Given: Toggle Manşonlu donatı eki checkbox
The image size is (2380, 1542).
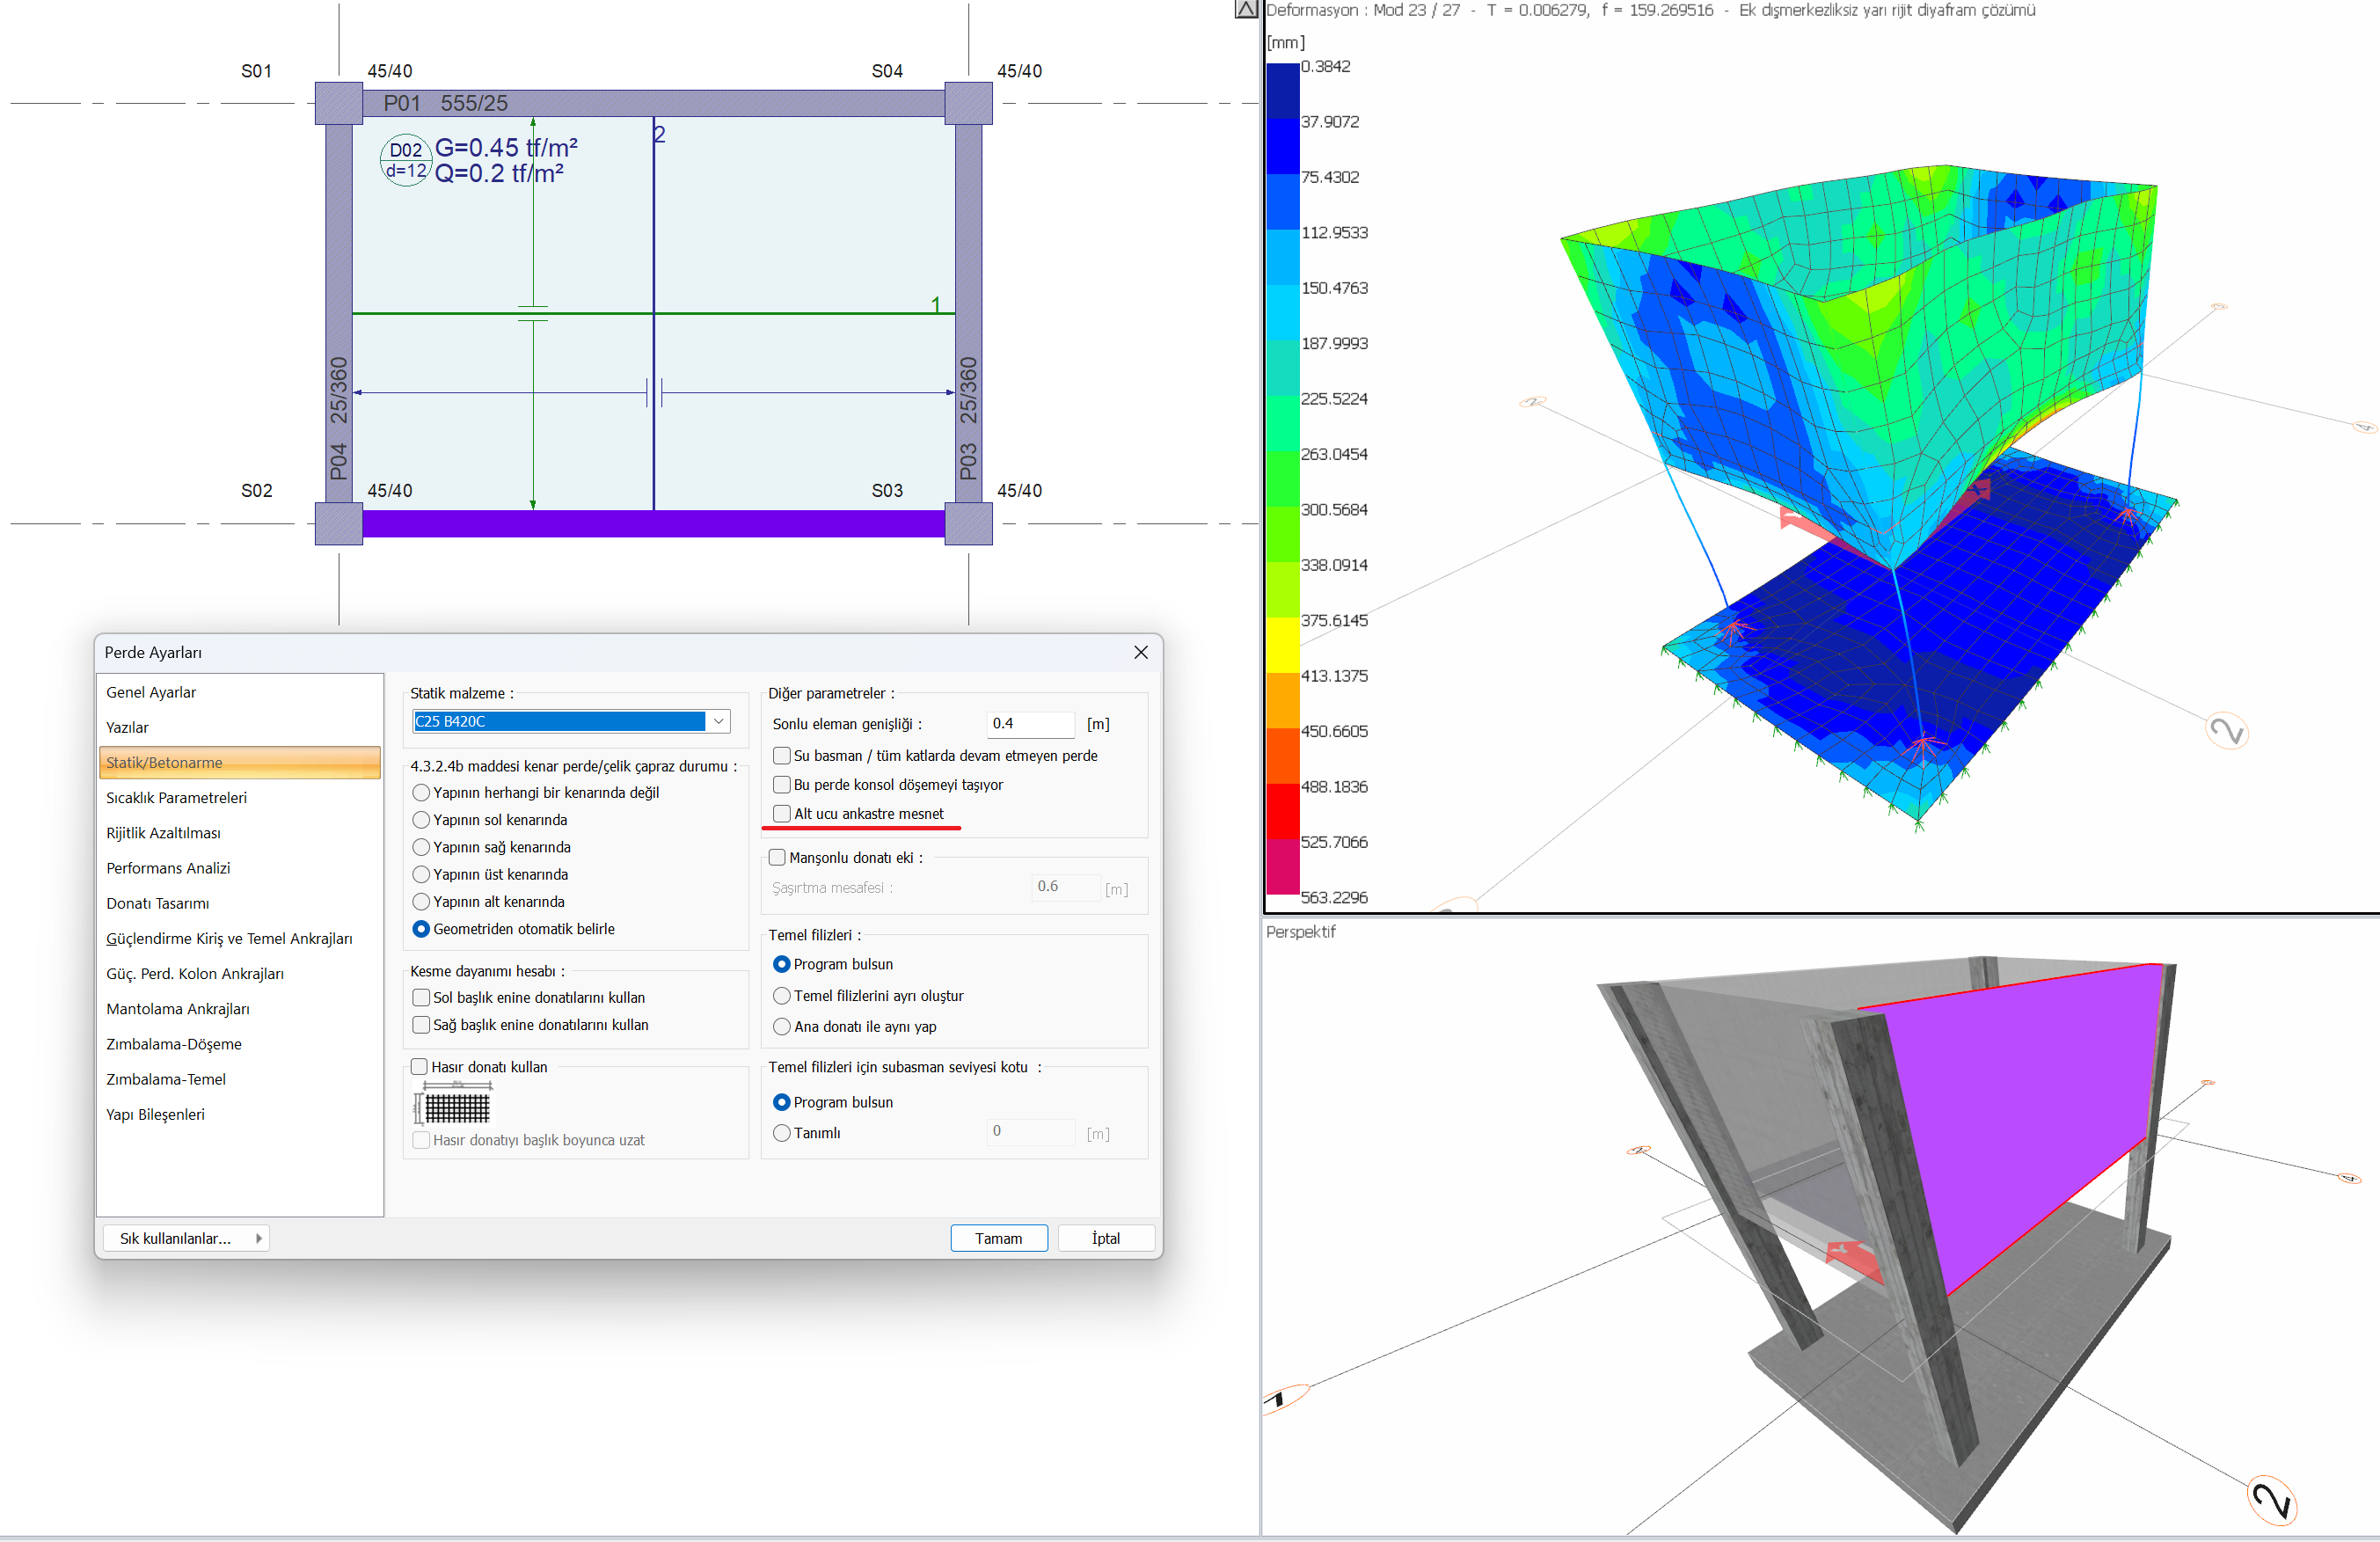Looking at the screenshot, I should pos(777,857).
